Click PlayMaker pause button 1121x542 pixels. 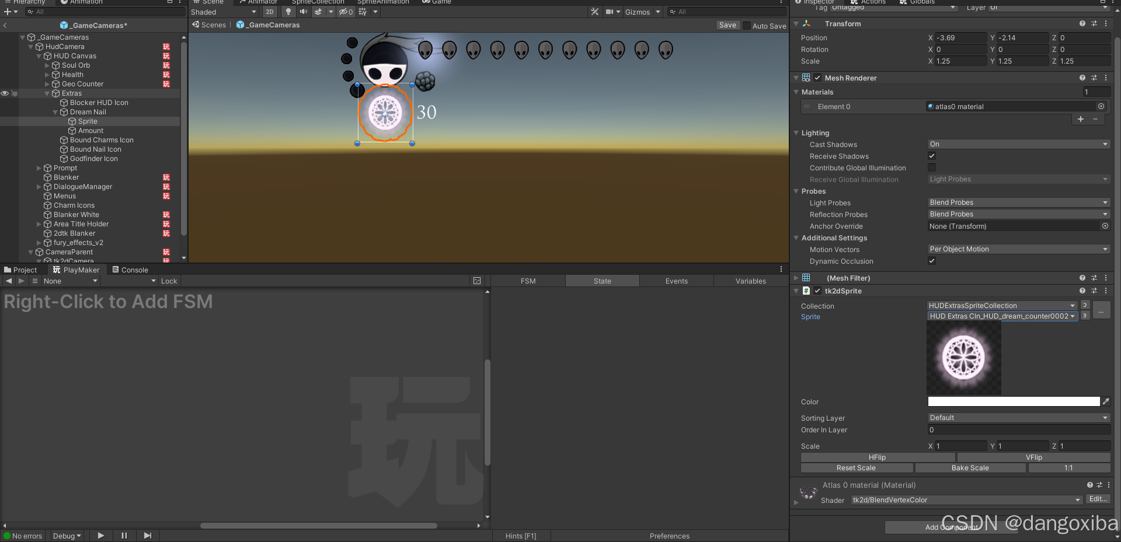pyautogui.click(x=124, y=536)
